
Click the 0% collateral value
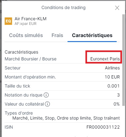pyautogui.click(x=117, y=104)
